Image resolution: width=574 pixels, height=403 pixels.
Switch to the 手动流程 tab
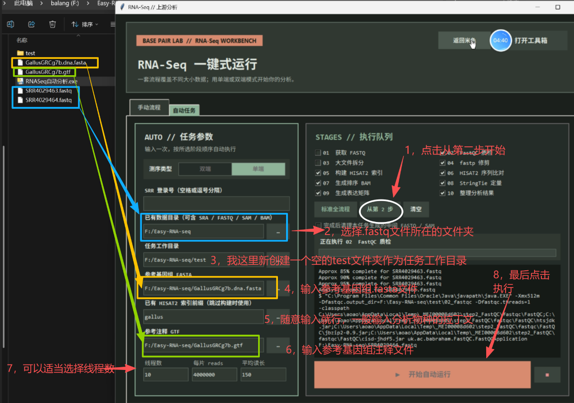149,108
